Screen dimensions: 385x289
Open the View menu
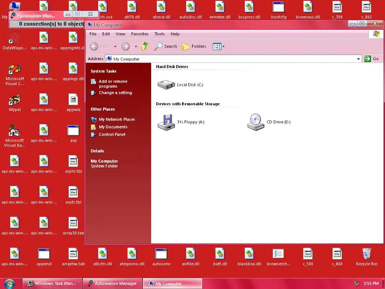click(120, 34)
